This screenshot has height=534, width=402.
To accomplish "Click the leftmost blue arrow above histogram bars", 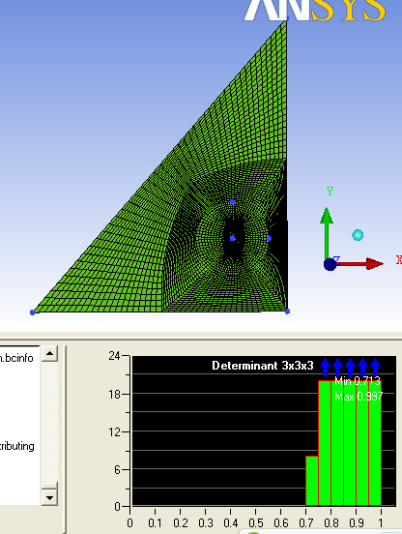I will pyautogui.click(x=325, y=368).
